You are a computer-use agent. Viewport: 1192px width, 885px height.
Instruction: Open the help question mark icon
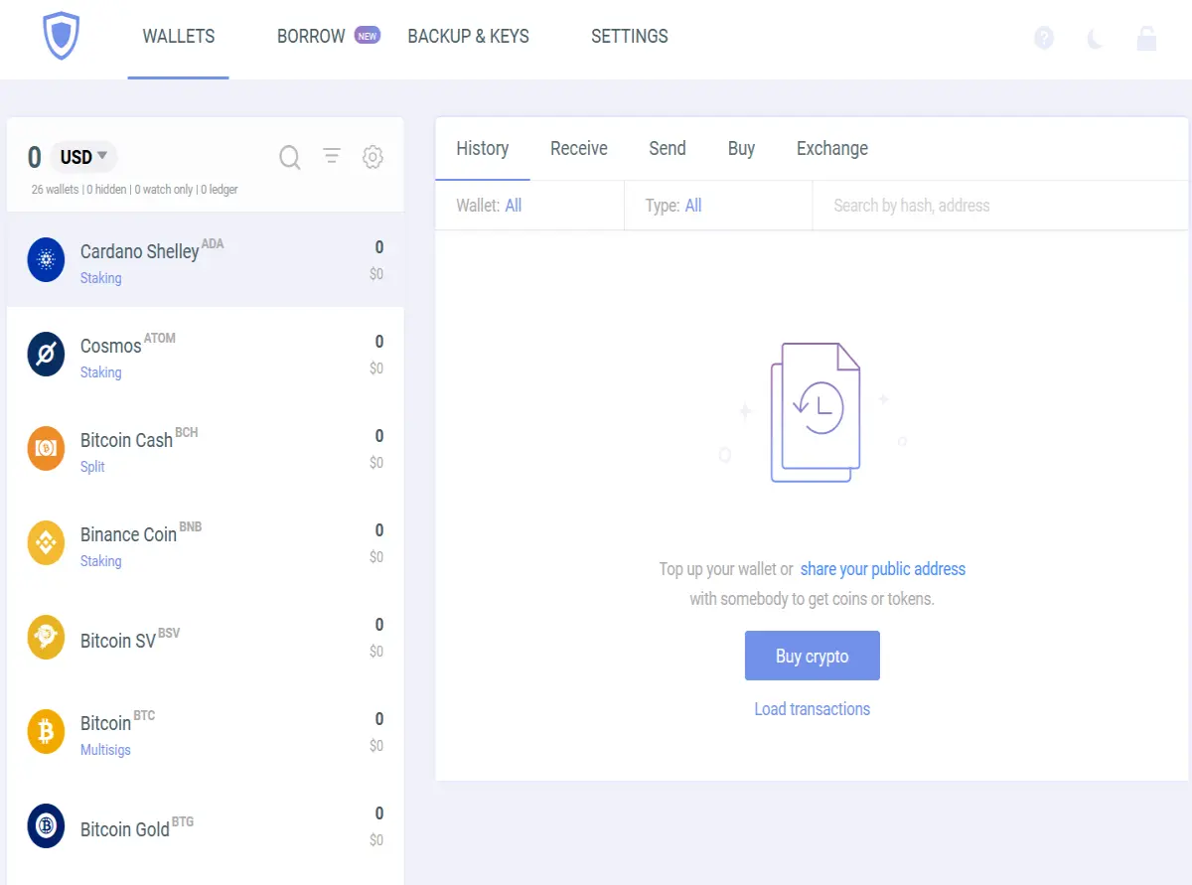click(1044, 38)
